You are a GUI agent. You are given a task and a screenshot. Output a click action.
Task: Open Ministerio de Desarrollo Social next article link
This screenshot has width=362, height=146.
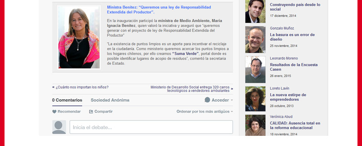[190, 89]
